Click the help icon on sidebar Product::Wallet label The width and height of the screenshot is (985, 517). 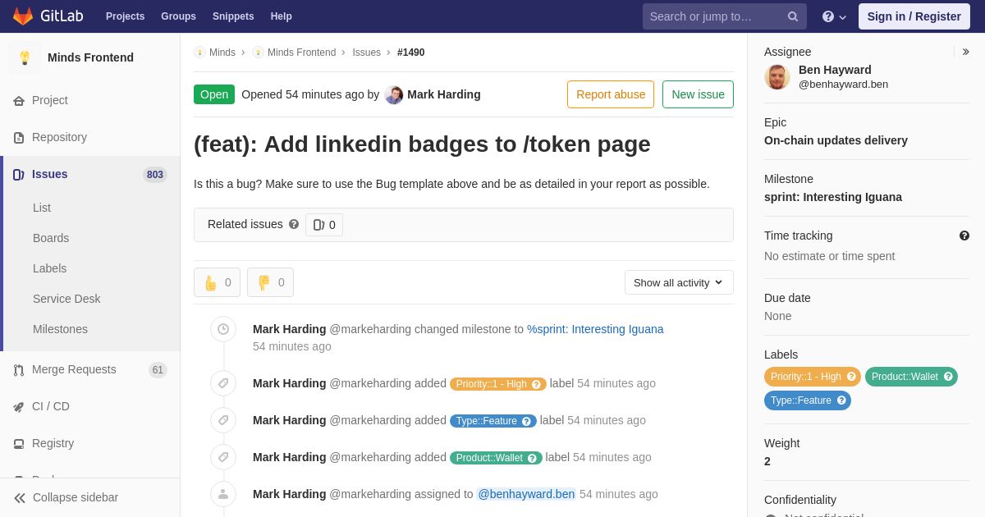pos(948,377)
